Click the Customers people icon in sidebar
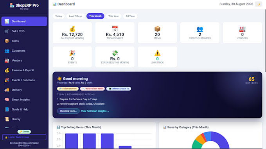 point(7,51)
